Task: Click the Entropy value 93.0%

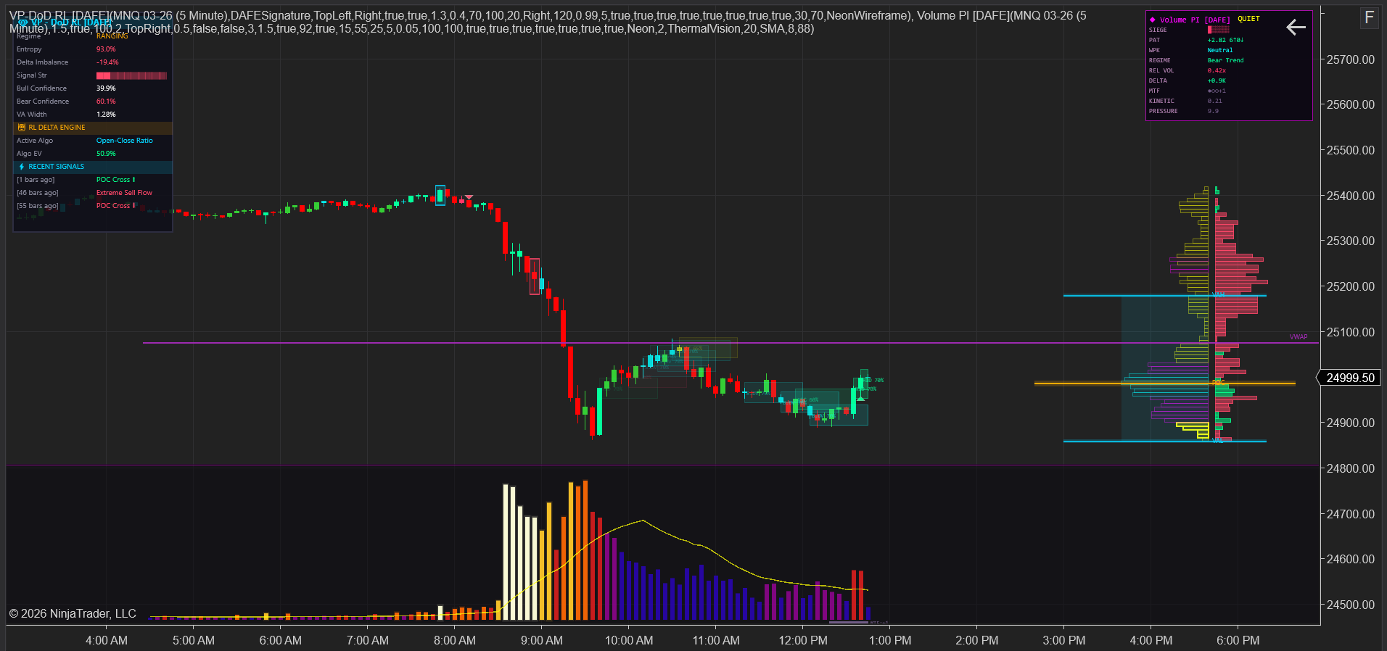Action: coord(106,49)
